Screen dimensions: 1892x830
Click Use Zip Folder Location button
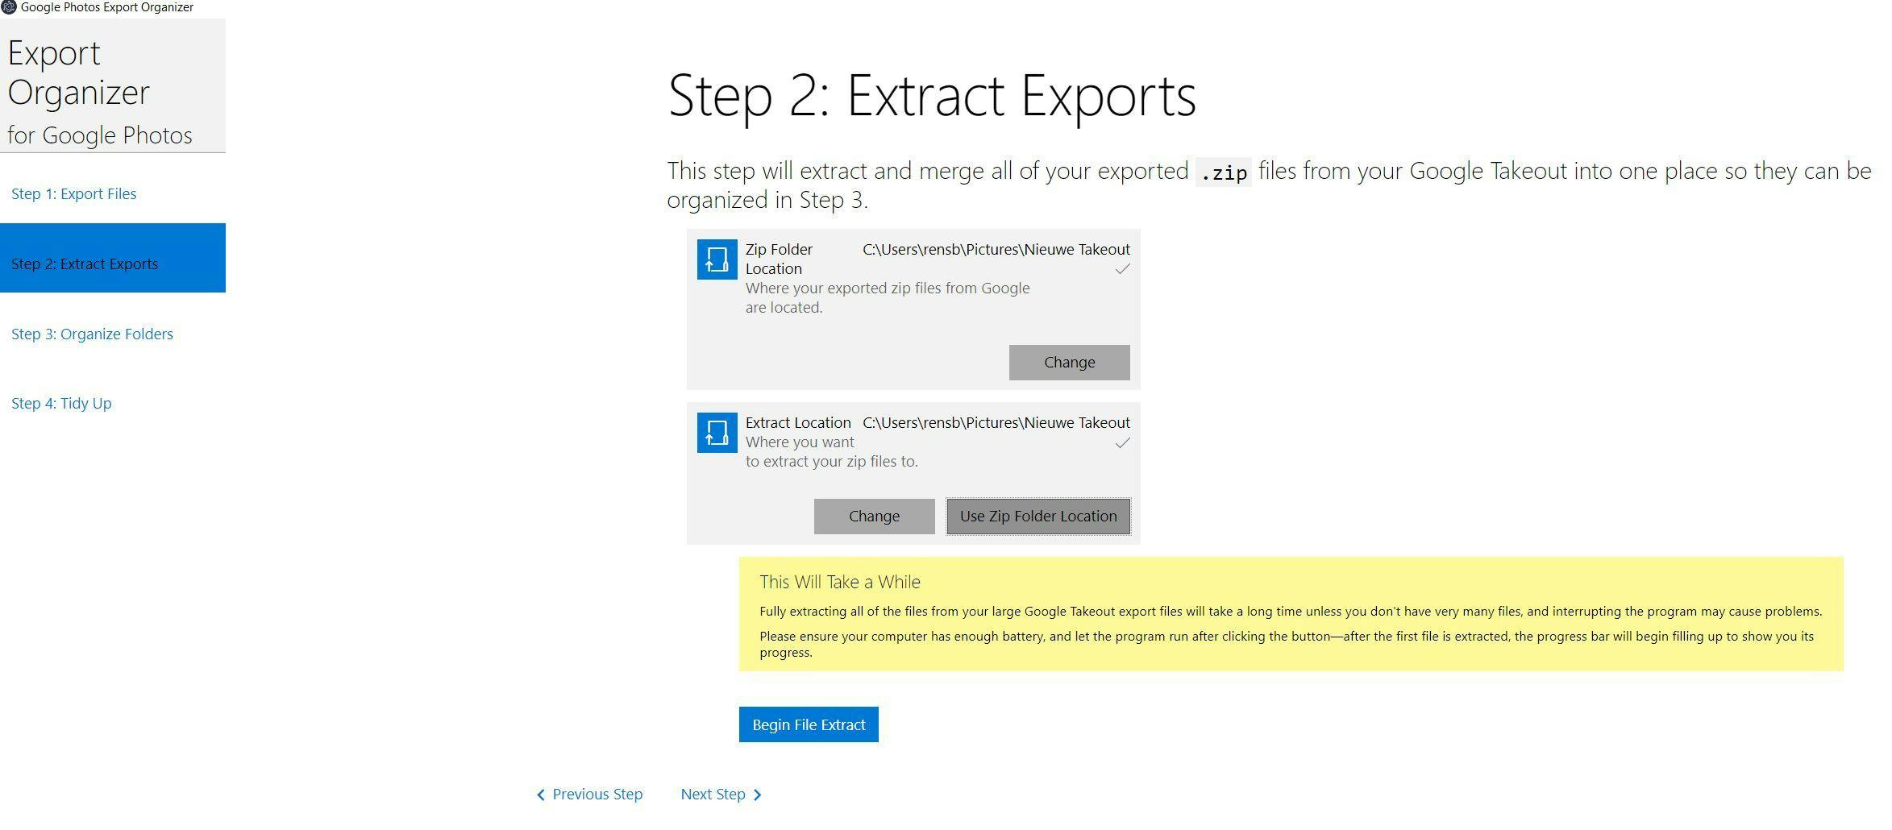coord(1038,517)
